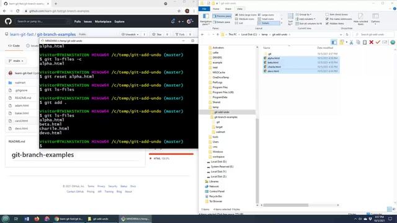Image resolution: width=397 pixels, height=223 pixels.
Task: Open Word from the taskbar
Action: 27,219
